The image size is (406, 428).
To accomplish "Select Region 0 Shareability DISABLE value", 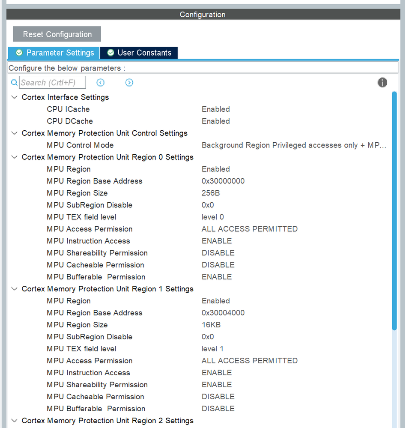I will pyautogui.click(x=218, y=253).
